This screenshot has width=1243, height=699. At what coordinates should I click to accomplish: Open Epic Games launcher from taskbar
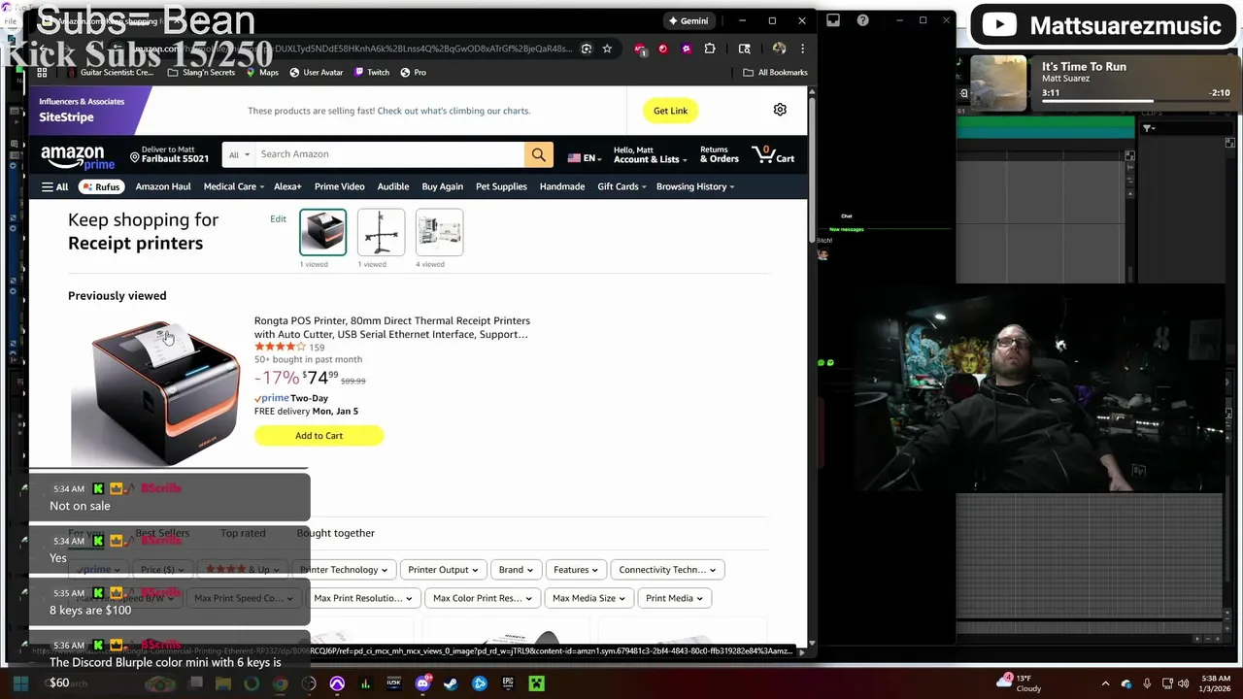pyautogui.click(x=508, y=683)
